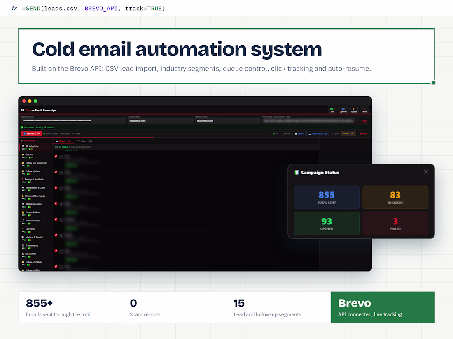
Task: Click the flexed arm icon for Fitness & Gym
Action: [23, 212]
